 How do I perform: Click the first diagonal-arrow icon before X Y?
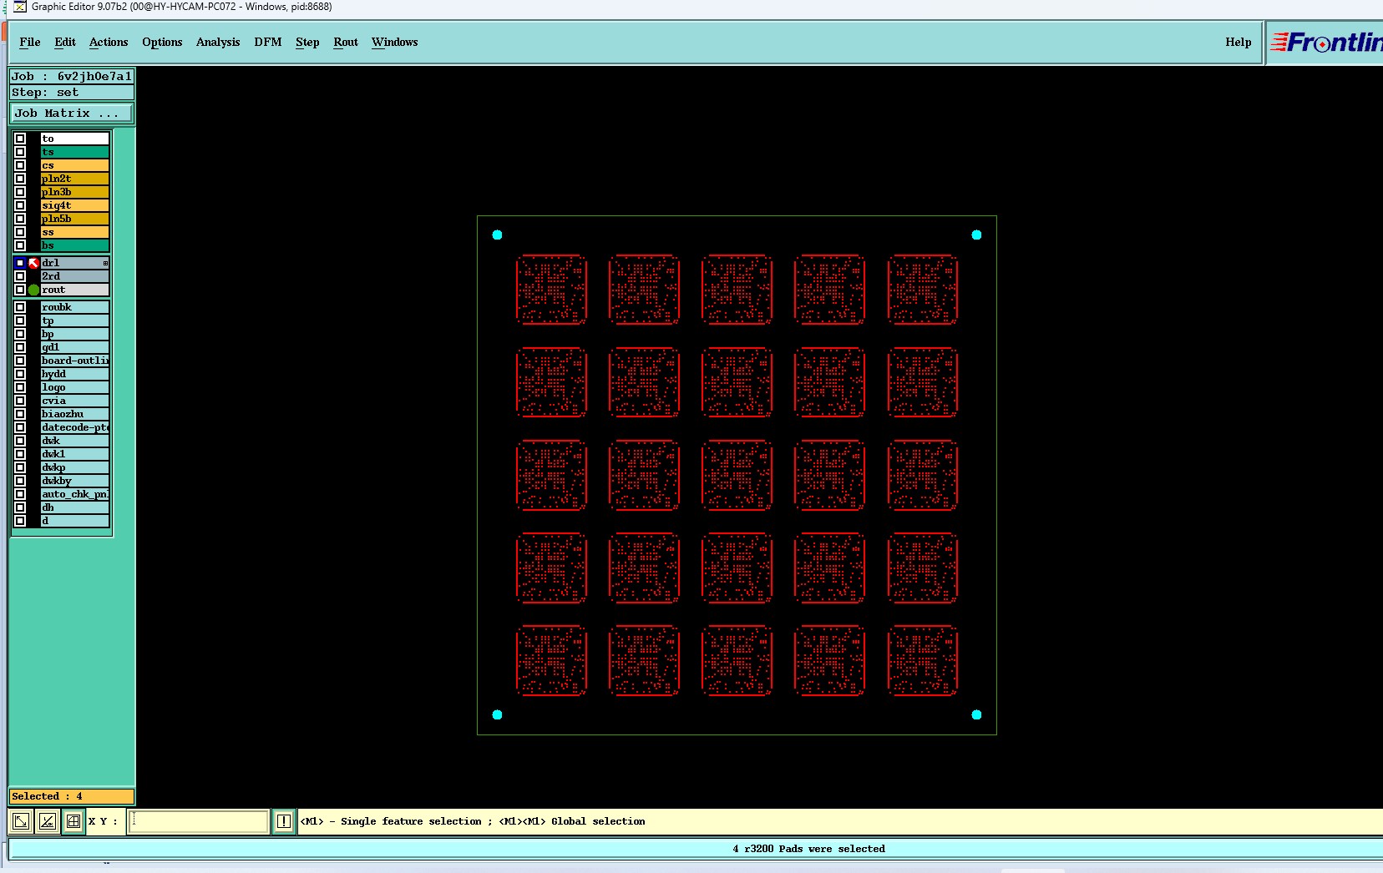coord(21,821)
